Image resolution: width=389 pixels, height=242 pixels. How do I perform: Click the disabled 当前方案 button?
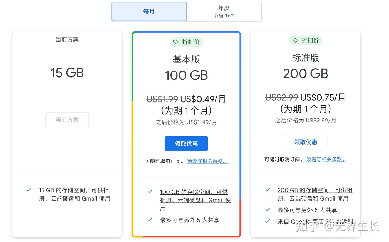pos(67,120)
